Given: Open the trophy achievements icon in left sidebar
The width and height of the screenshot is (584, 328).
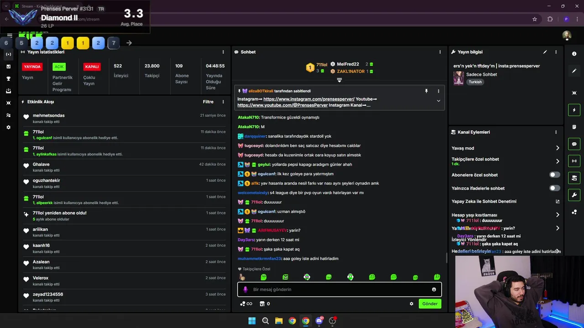Looking at the screenshot, I should 8,79.
